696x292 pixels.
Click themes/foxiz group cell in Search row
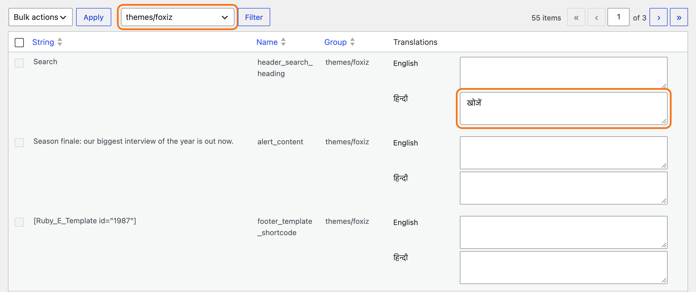point(347,62)
